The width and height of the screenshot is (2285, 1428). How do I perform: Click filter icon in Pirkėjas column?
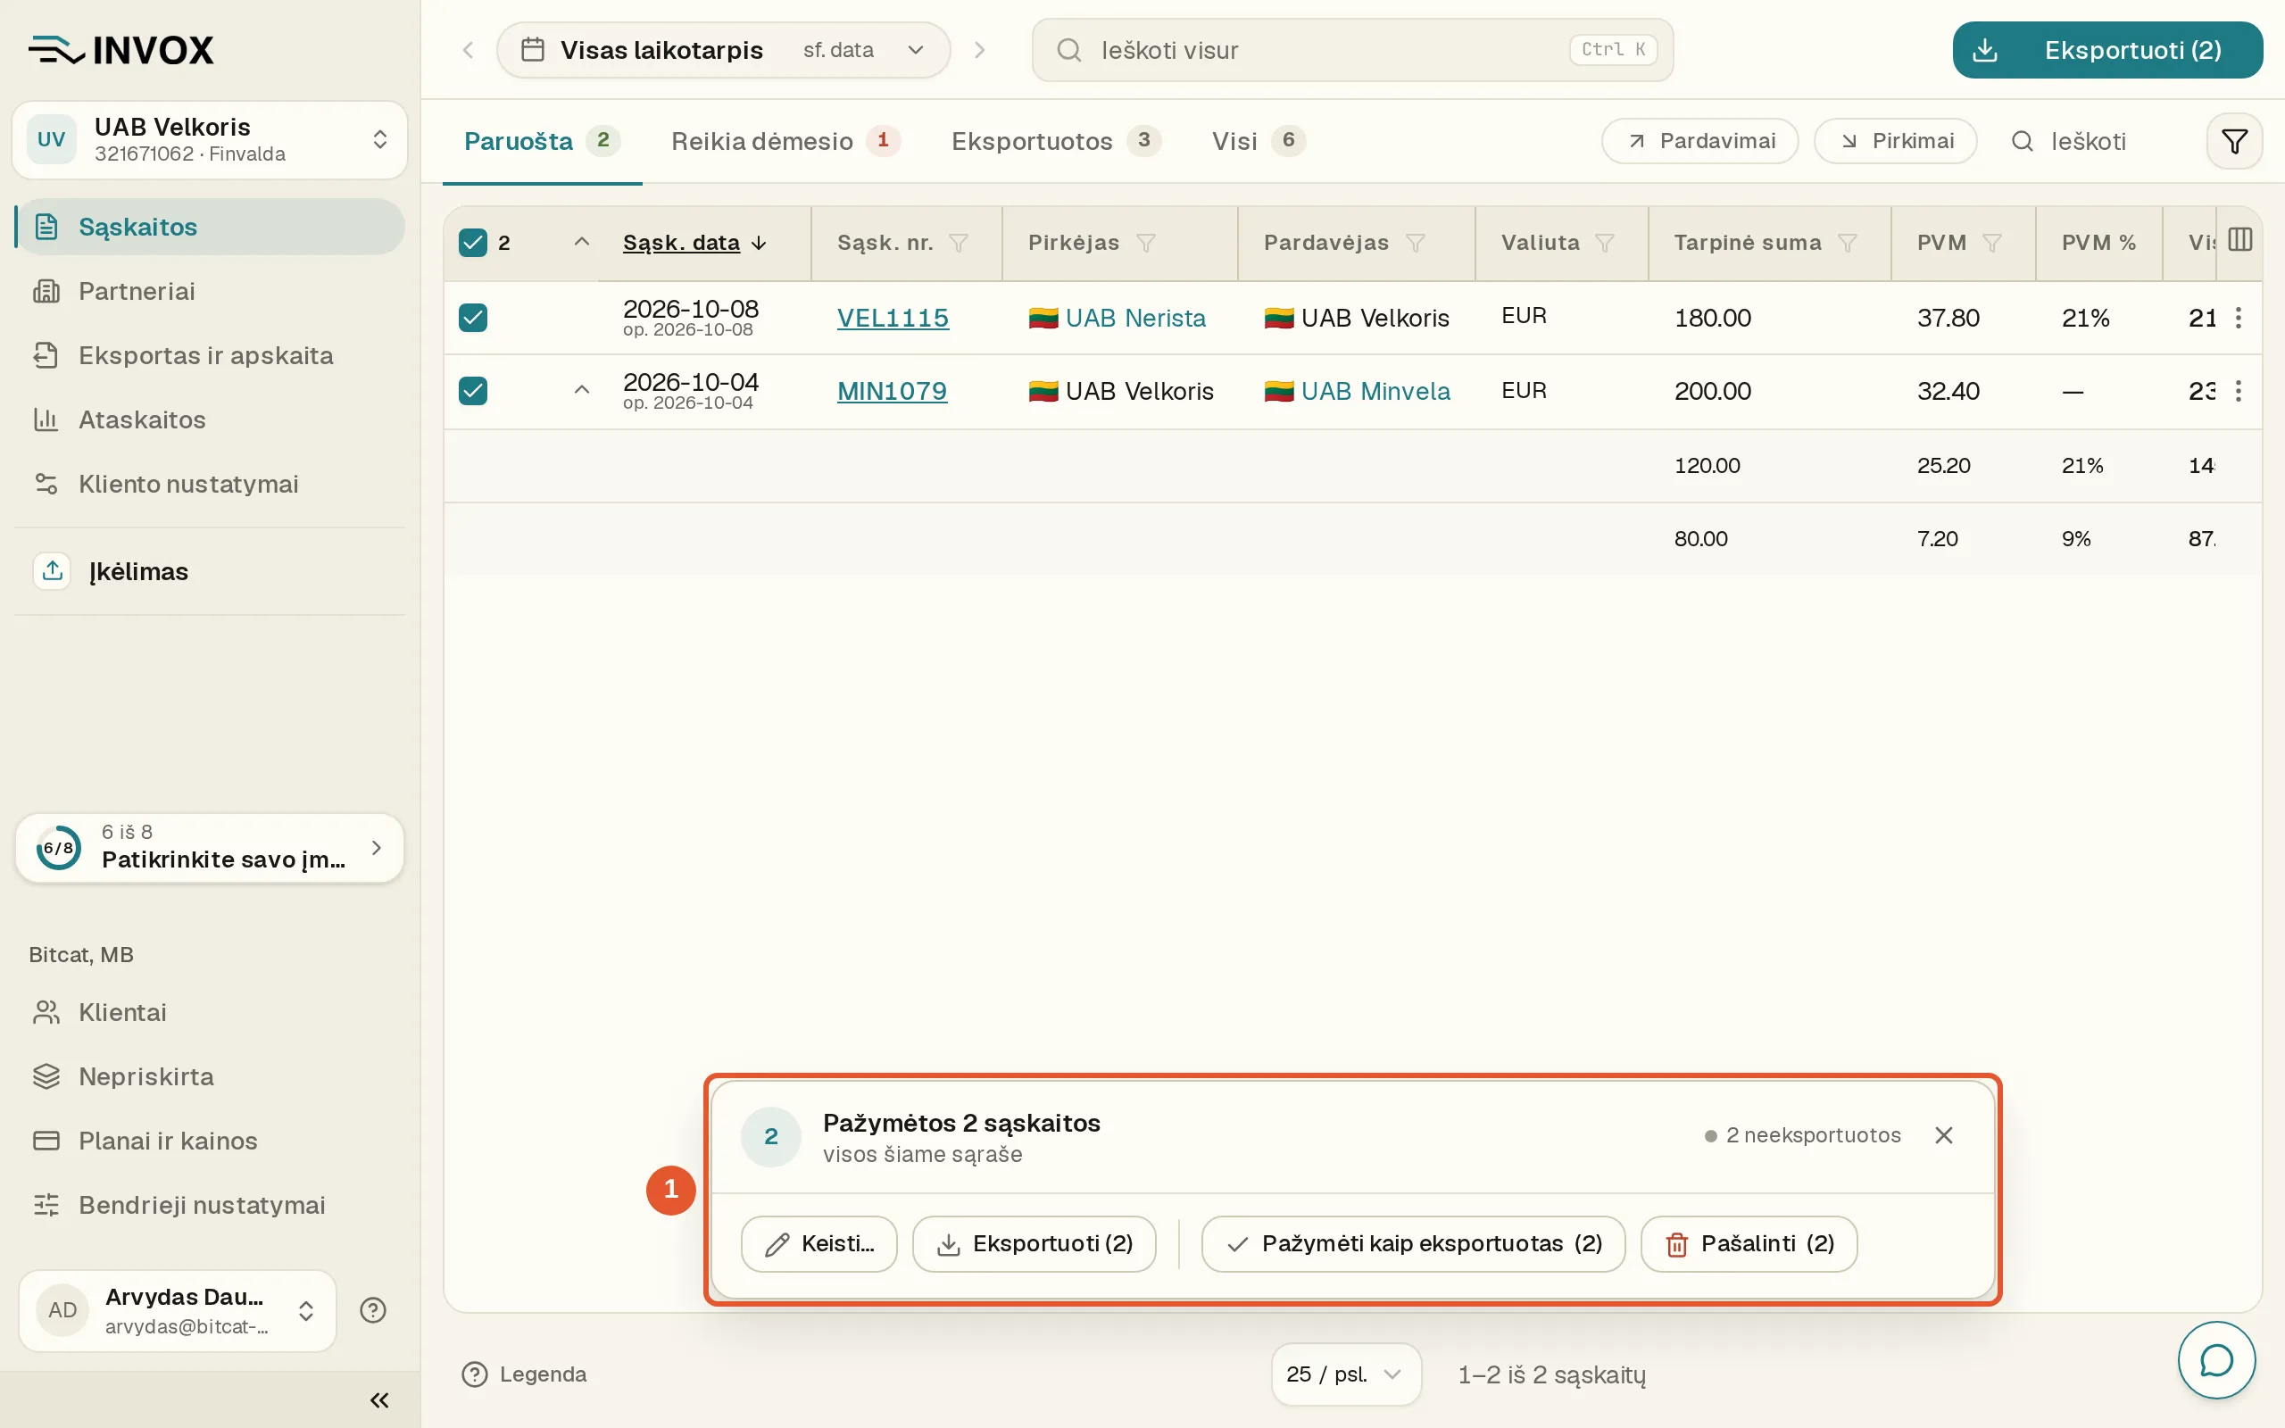point(1145,244)
